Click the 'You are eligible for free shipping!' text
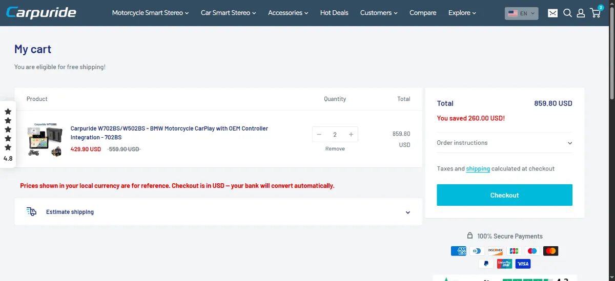The height and width of the screenshot is (281, 615). tap(60, 67)
